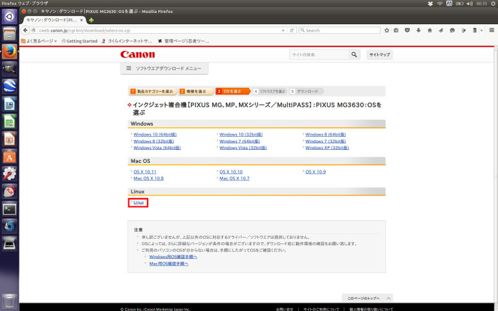Expand the toolbar dropdown arrow beside the hamburger
This screenshot has width=498, height=311.
[x=481, y=30]
